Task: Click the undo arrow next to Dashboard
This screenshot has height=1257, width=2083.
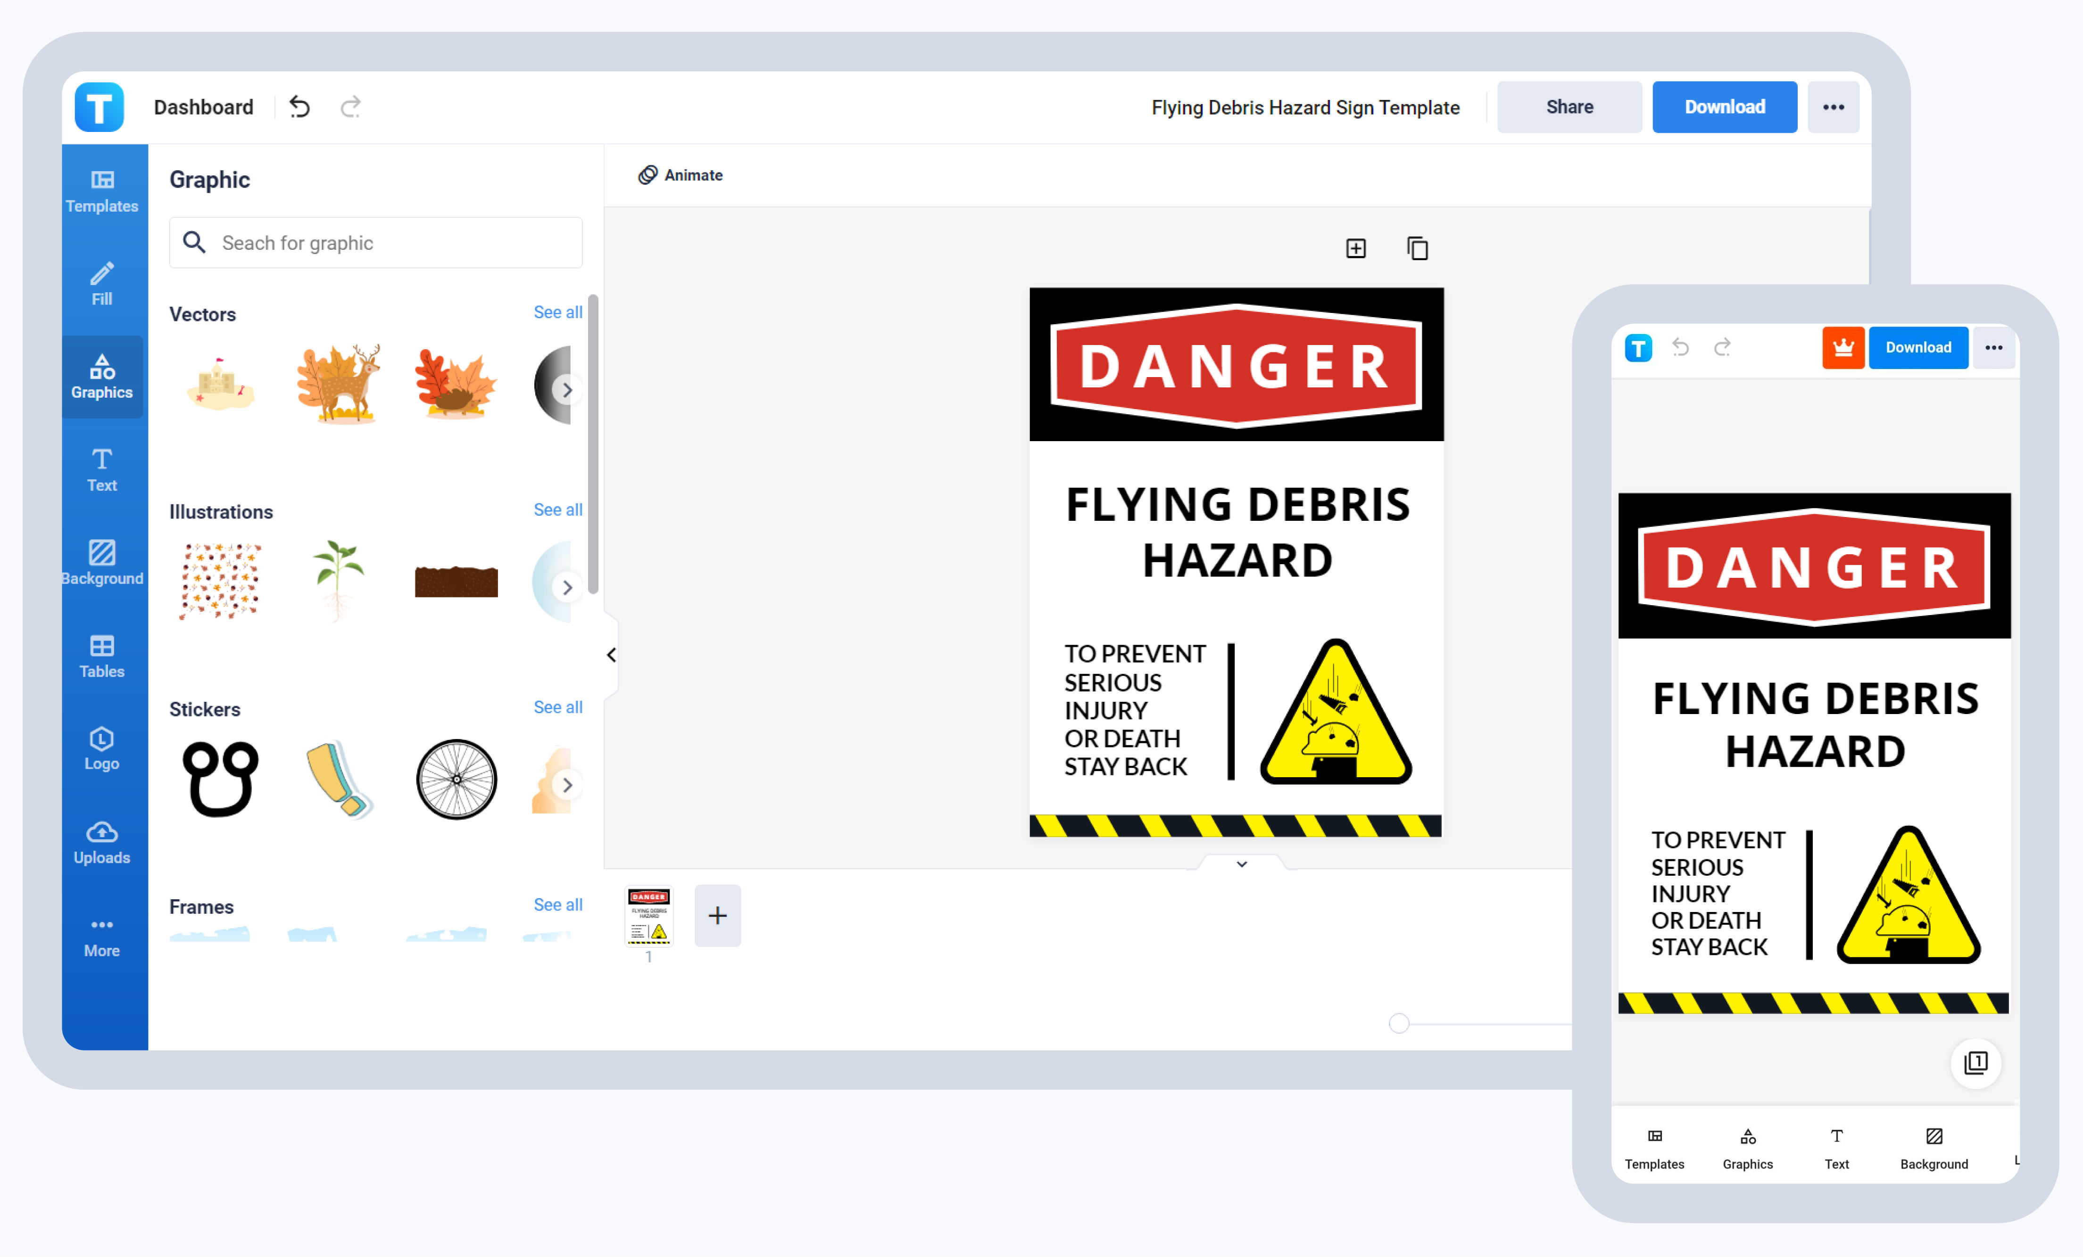Action: pyautogui.click(x=299, y=107)
